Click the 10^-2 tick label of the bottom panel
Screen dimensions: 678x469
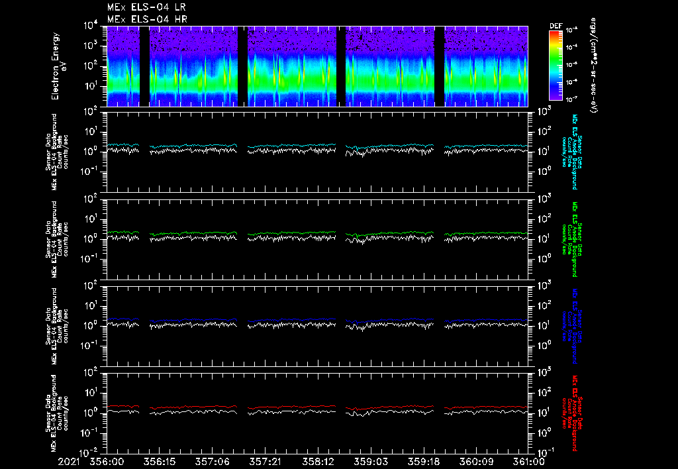[89, 452]
